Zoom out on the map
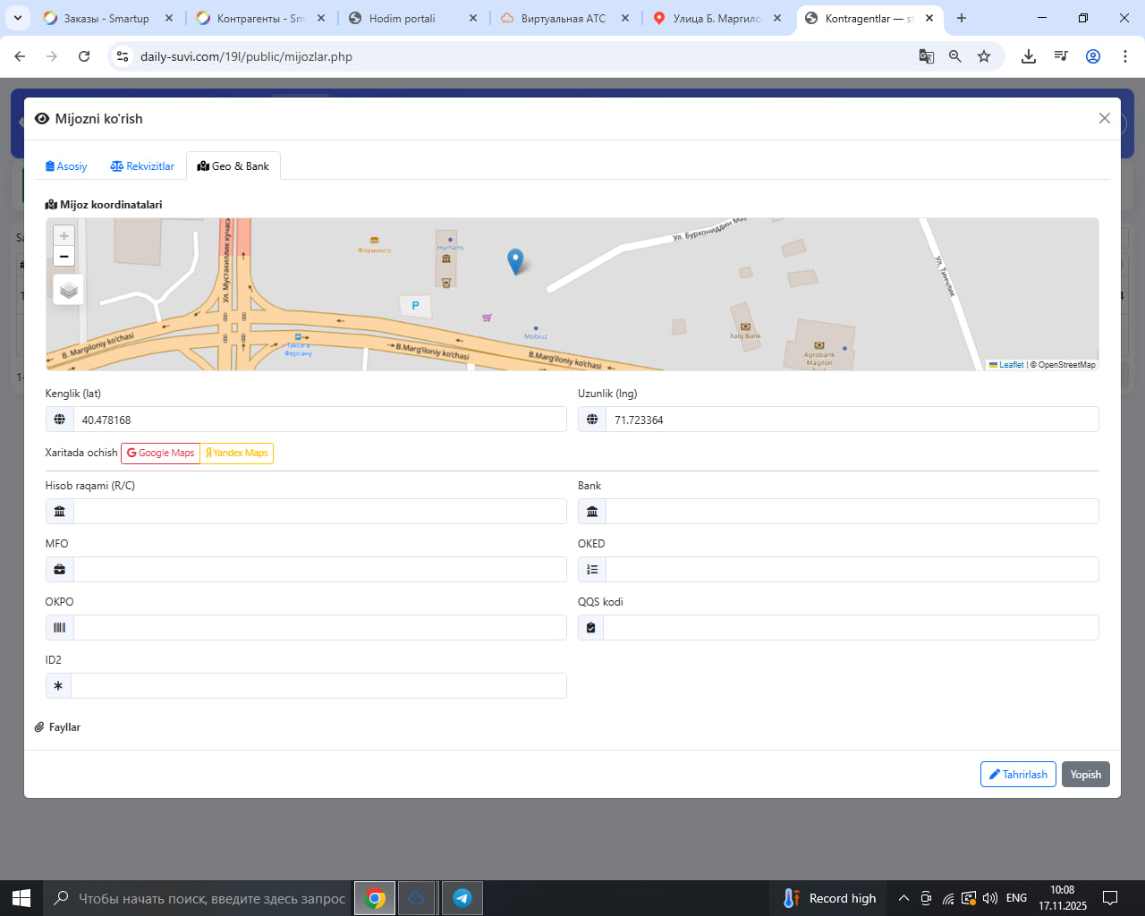Image resolution: width=1145 pixels, height=916 pixels. click(x=64, y=257)
